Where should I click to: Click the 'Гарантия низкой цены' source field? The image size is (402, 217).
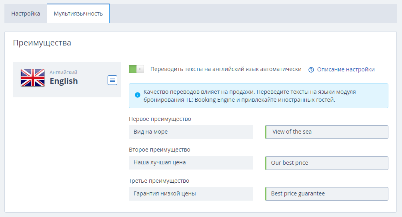(x=191, y=194)
